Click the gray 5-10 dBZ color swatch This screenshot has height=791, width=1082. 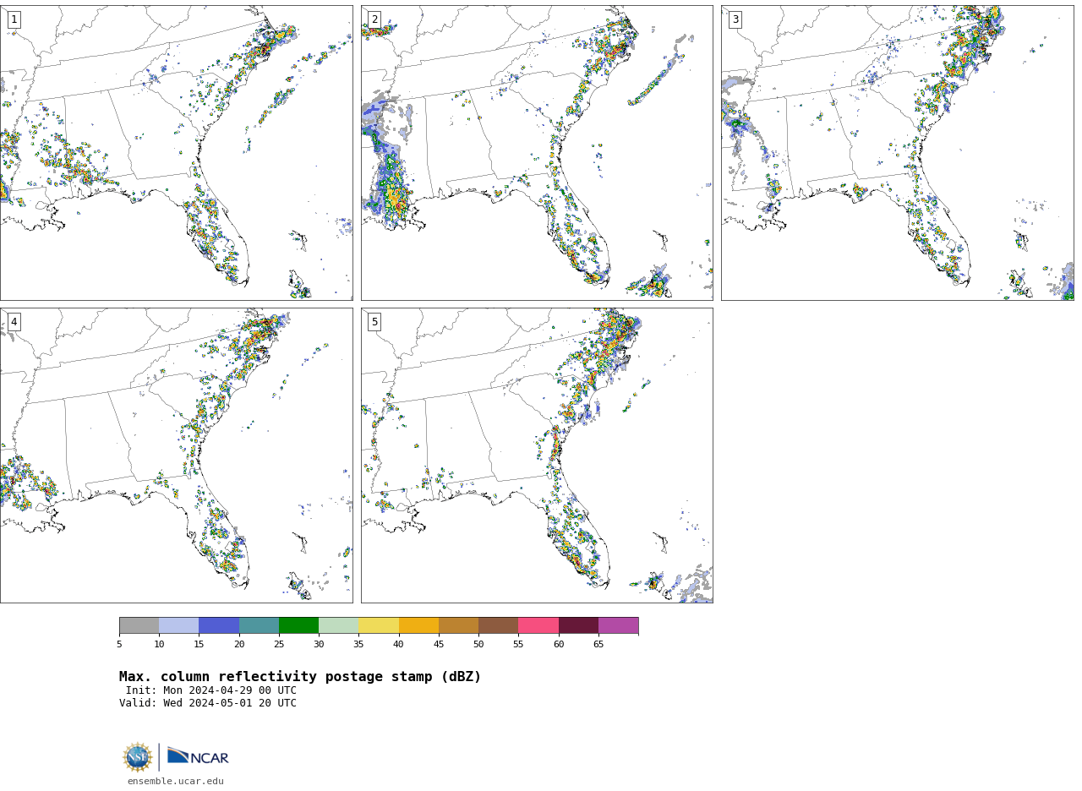pos(139,625)
